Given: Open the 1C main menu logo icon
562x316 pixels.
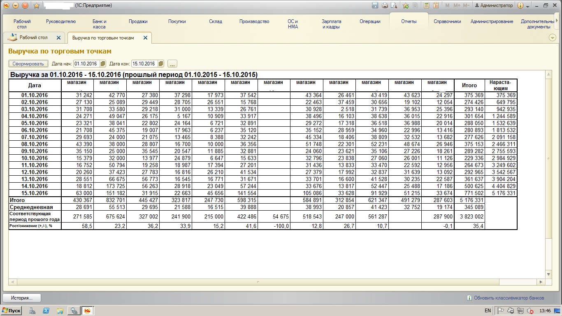Looking at the screenshot, I should [x=6, y=5].
